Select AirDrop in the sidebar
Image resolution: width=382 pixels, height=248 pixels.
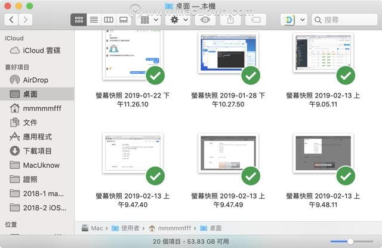pos(37,80)
